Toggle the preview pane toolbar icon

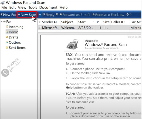coord(40,15)
